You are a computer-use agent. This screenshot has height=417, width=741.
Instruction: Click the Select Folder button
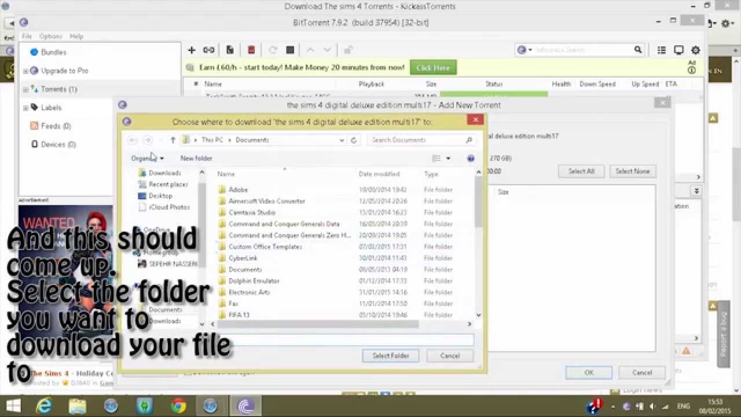[x=391, y=356]
